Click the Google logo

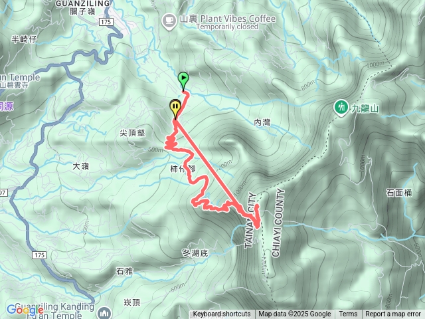pyautogui.click(x=25, y=310)
